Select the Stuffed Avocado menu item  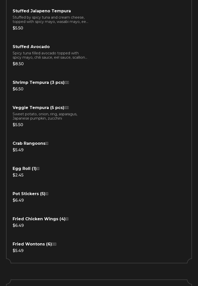[31, 47]
